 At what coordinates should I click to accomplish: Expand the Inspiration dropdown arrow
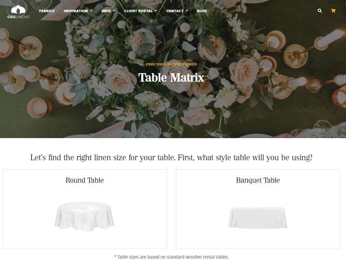coord(91,11)
